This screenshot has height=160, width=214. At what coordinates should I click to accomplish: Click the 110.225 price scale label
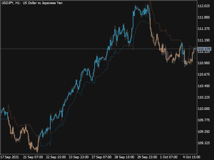pyautogui.click(x=204, y=97)
